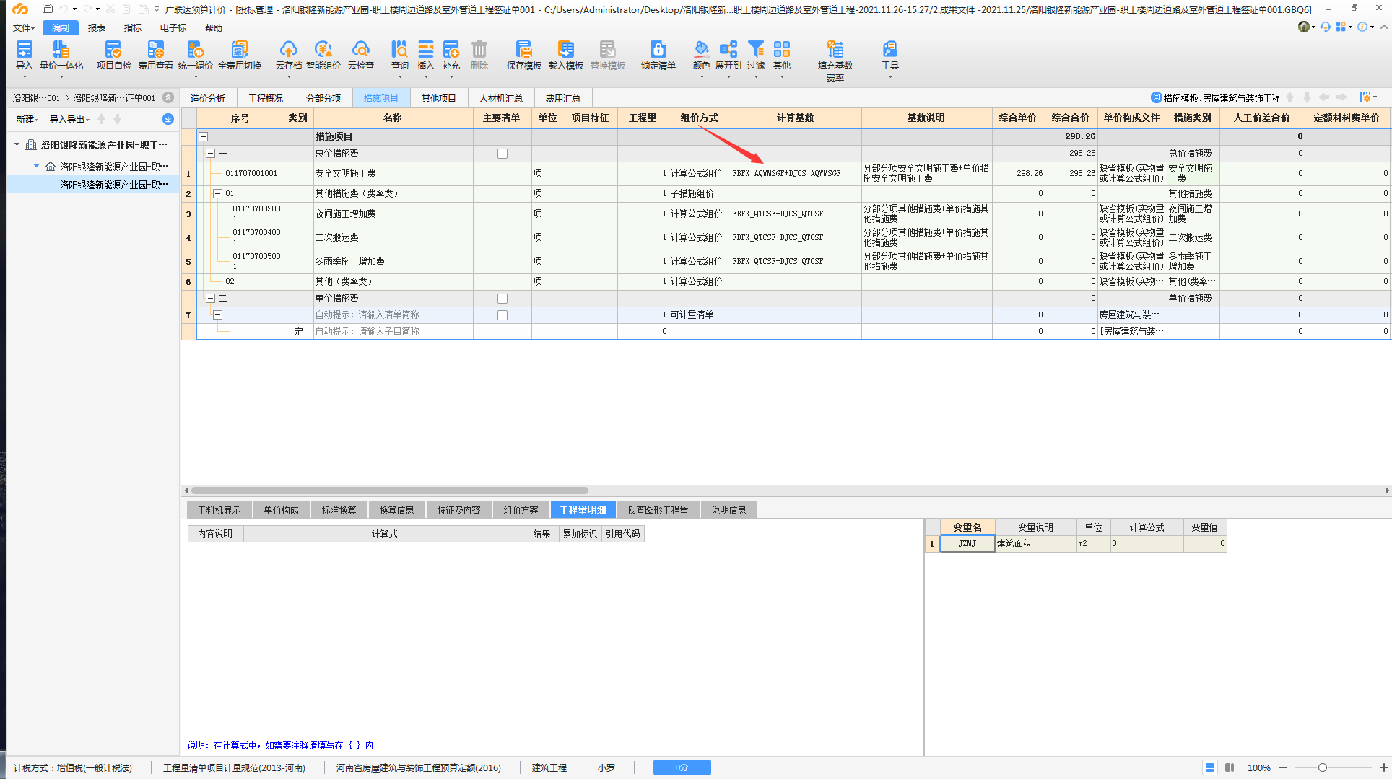Select the 安全文明施工费 name cell
Viewport: 1392px width, 779px height.
[393, 173]
